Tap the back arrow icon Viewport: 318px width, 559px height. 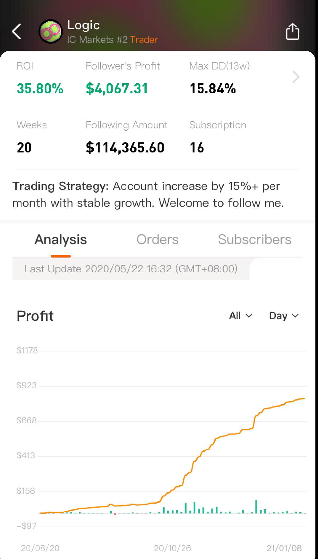(17, 31)
